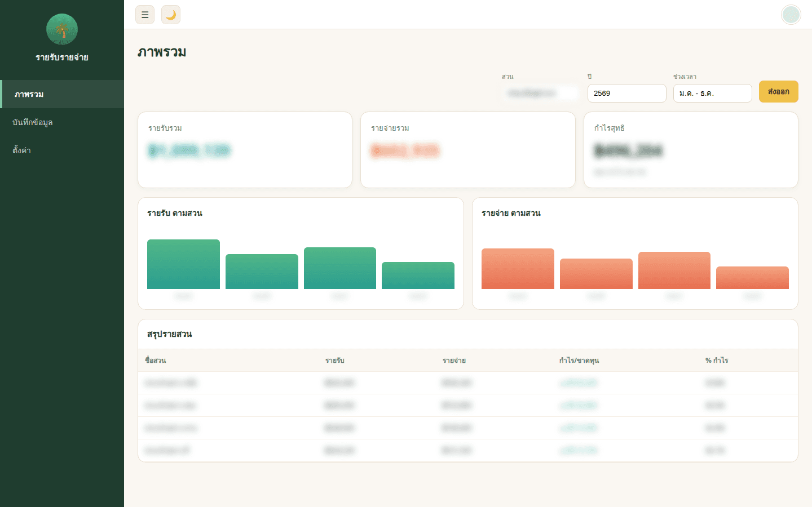The width and height of the screenshot is (812, 507).
Task: Select the year field showing 2569
Action: click(x=627, y=93)
